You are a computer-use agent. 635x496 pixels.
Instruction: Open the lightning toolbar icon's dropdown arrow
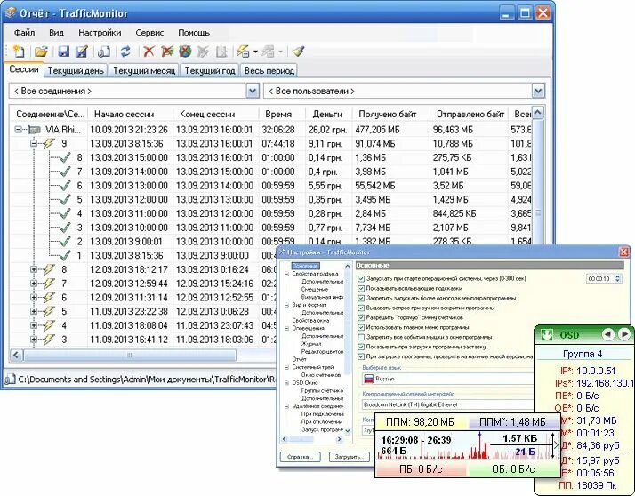(x=255, y=52)
